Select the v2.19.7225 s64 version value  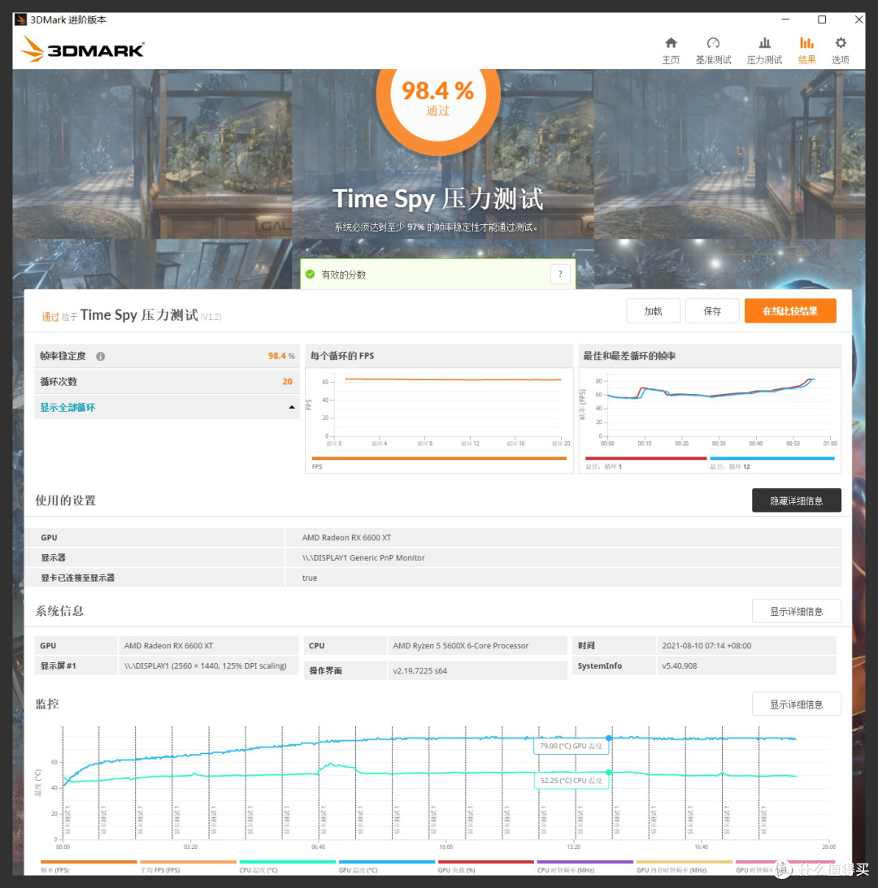coord(419,670)
